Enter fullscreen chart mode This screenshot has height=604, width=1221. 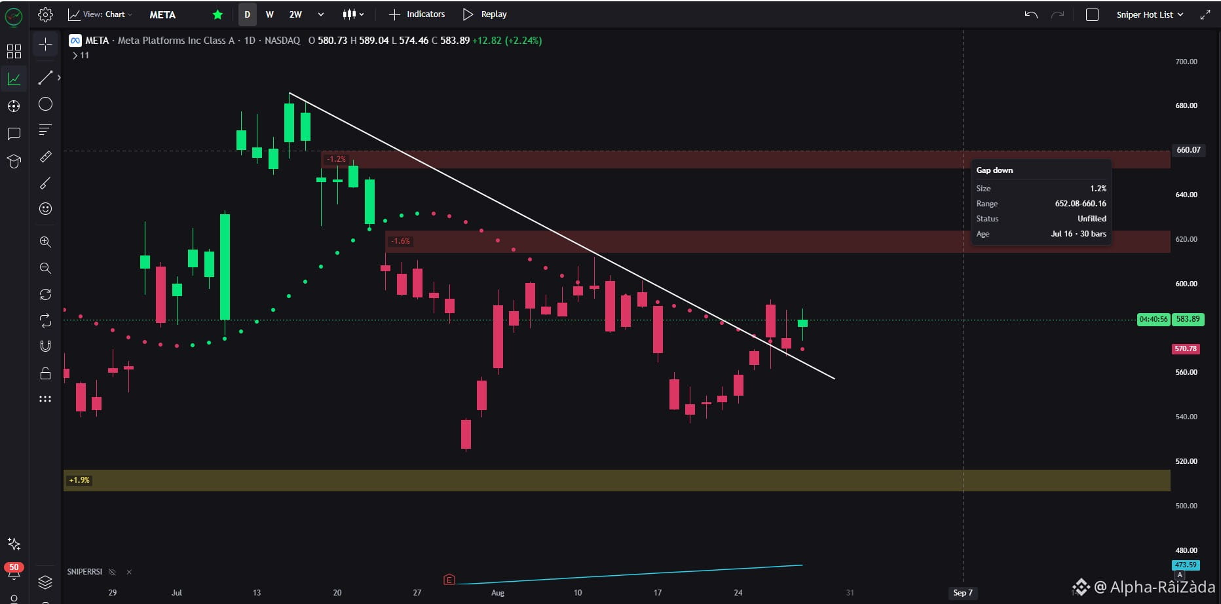(1205, 14)
